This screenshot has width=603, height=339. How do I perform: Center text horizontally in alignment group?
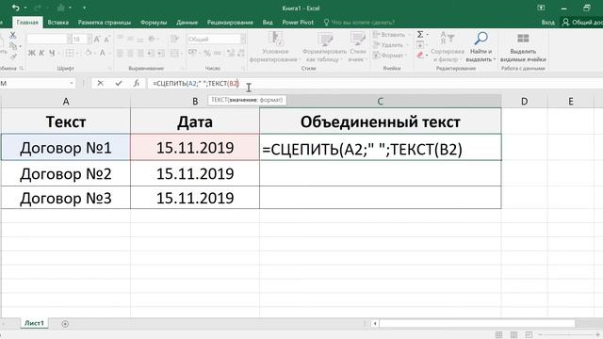130,53
